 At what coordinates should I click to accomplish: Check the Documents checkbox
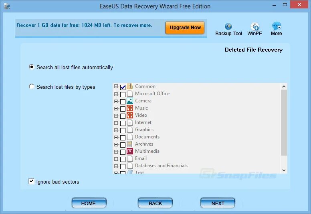(123, 138)
